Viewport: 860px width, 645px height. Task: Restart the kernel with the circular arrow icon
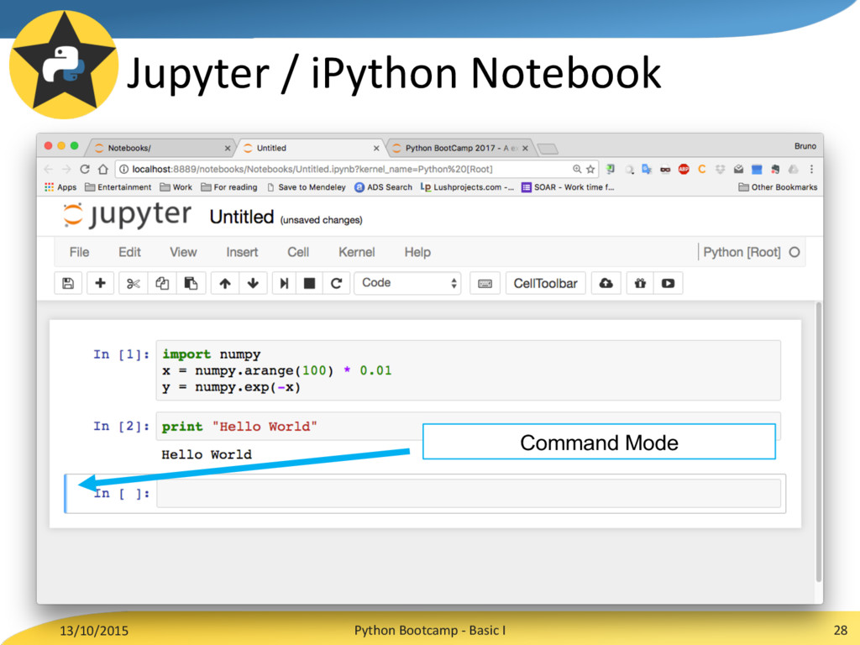(x=336, y=284)
